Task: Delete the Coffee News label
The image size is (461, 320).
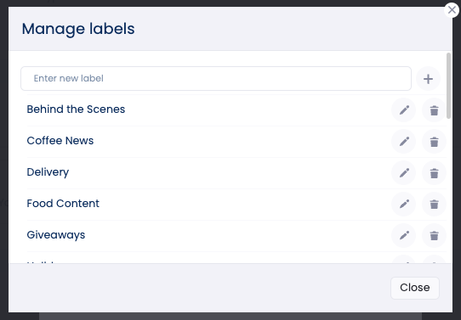Action: click(434, 142)
